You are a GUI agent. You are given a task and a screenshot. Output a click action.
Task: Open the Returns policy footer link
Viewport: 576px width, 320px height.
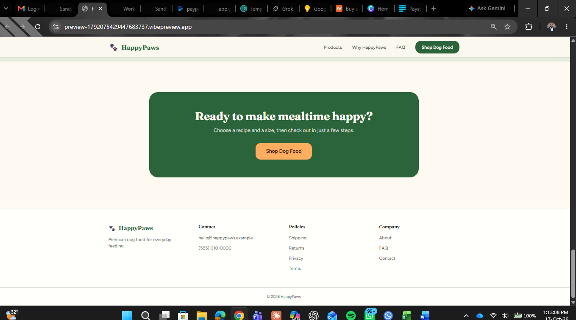click(297, 248)
